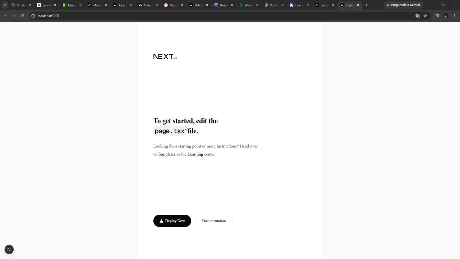Viewport: 460px width, 259px height.
Task: Go forward to next page
Action: pos(14,16)
